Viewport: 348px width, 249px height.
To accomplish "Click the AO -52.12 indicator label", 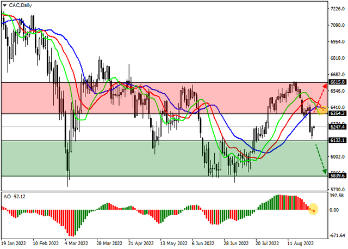I will (x=15, y=197).
